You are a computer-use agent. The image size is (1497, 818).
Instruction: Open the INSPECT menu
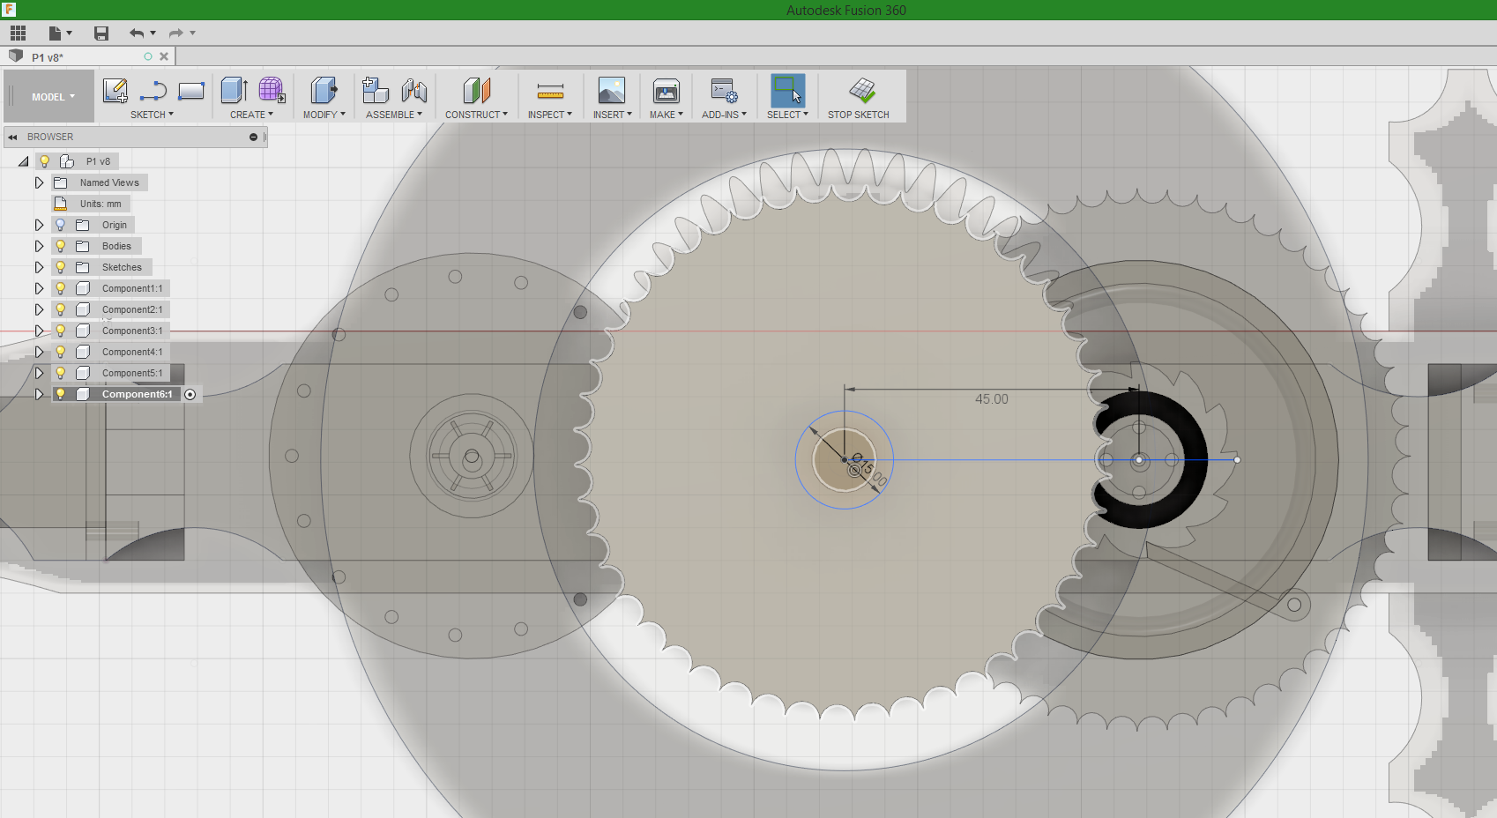pyautogui.click(x=550, y=115)
